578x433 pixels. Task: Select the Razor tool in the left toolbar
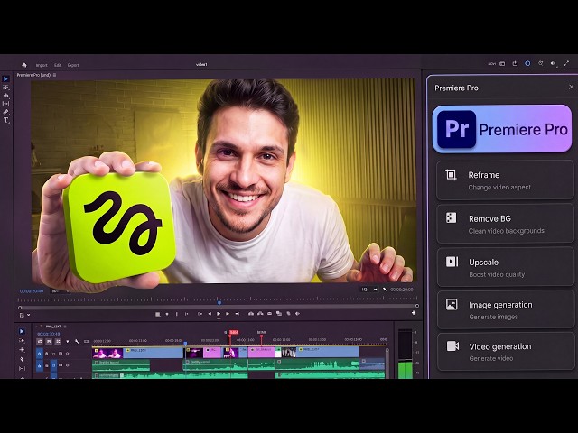point(5,112)
